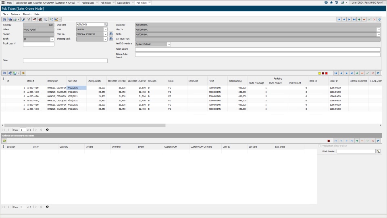387x218 pixels.
Task: Open the hamburger main menu
Action: (x=3, y=2)
